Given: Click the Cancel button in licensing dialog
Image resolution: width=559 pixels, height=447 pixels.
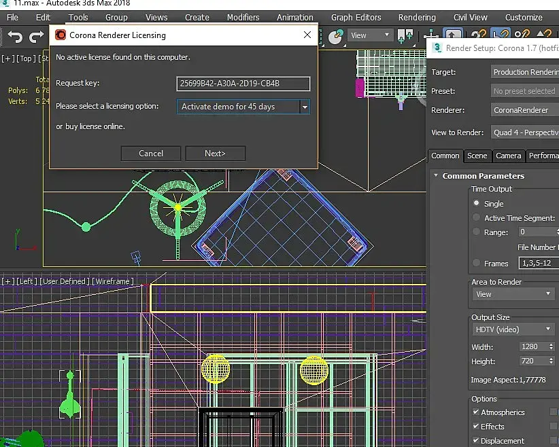Looking at the screenshot, I should point(151,154).
